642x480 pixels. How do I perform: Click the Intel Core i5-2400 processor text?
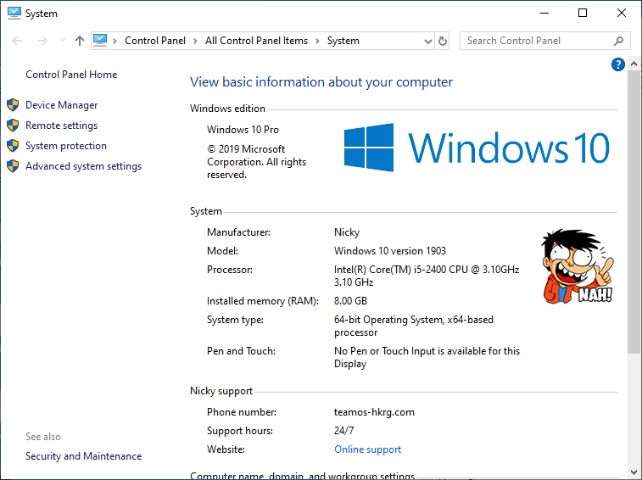427,276
